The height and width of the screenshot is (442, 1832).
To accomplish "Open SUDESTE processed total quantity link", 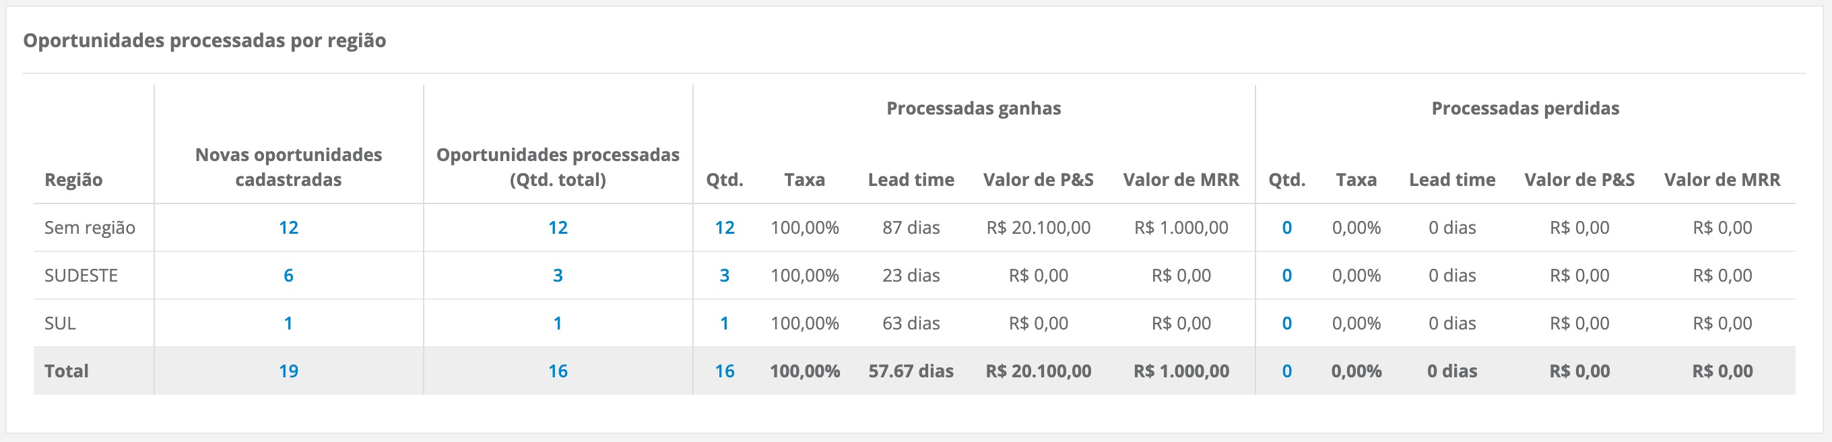I will click(558, 276).
